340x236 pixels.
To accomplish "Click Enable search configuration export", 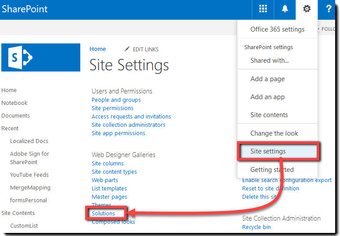I will 286,180.
